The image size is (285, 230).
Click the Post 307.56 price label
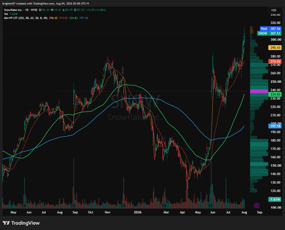[271, 29]
